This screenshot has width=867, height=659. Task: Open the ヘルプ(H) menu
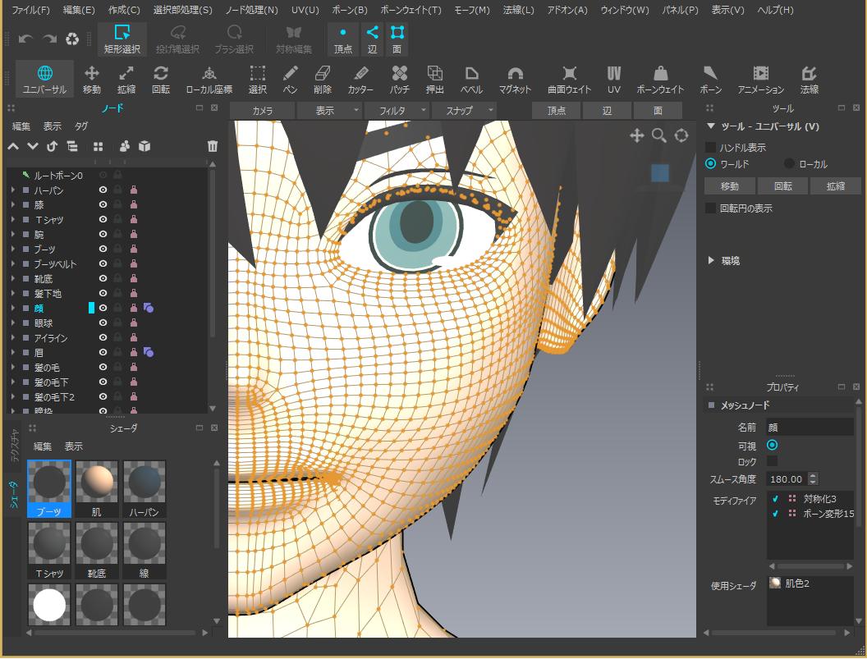point(775,10)
